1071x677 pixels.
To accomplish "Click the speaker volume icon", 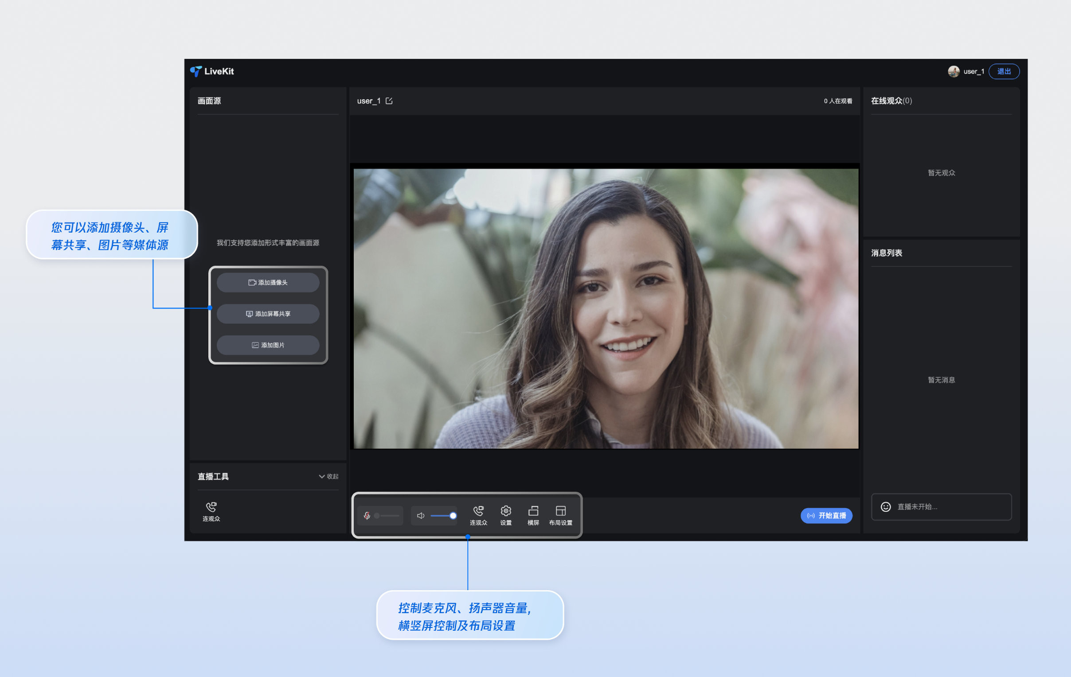I will (420, 516).
